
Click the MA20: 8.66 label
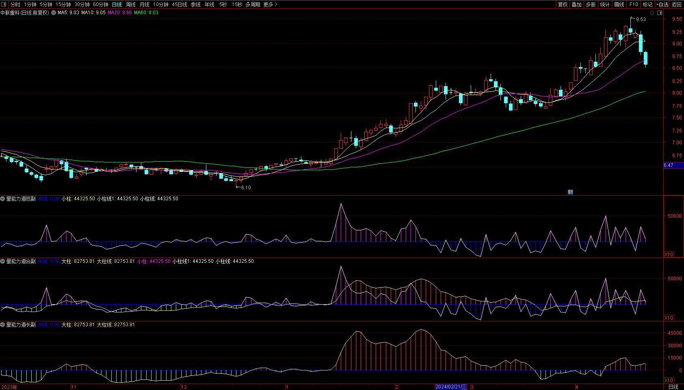(x=119, y=13)
